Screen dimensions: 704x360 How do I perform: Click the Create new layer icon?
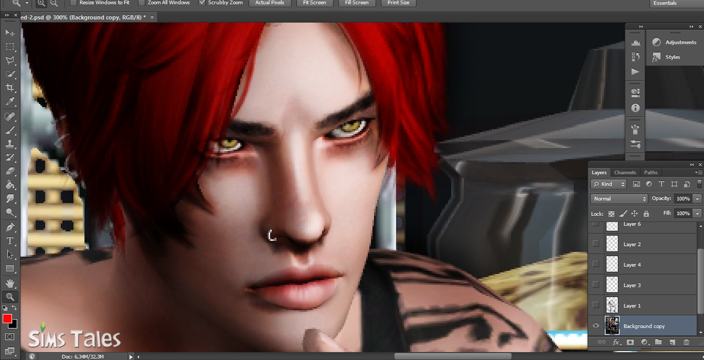[672, 342]
